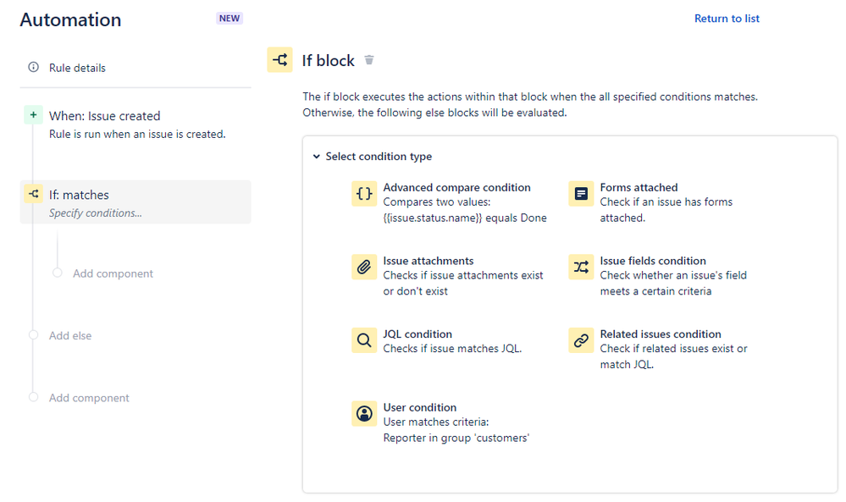846x502 pixels.
Task: Select the Forms attached icon
Action: pos(581,194)
